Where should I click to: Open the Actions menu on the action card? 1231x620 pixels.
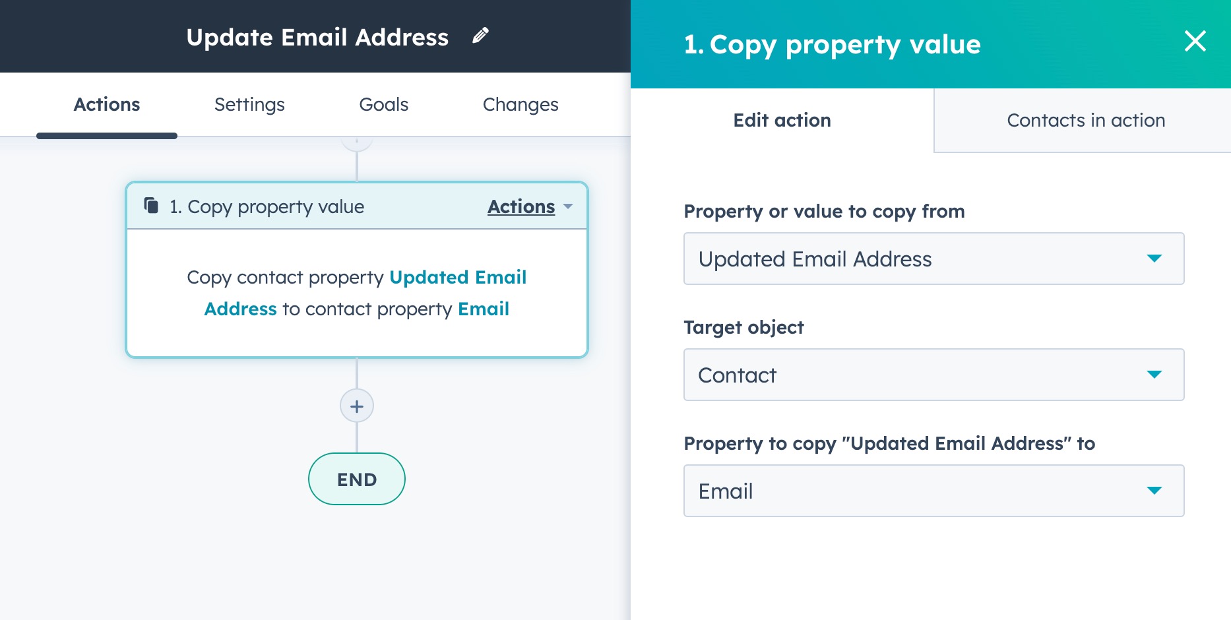529,207
